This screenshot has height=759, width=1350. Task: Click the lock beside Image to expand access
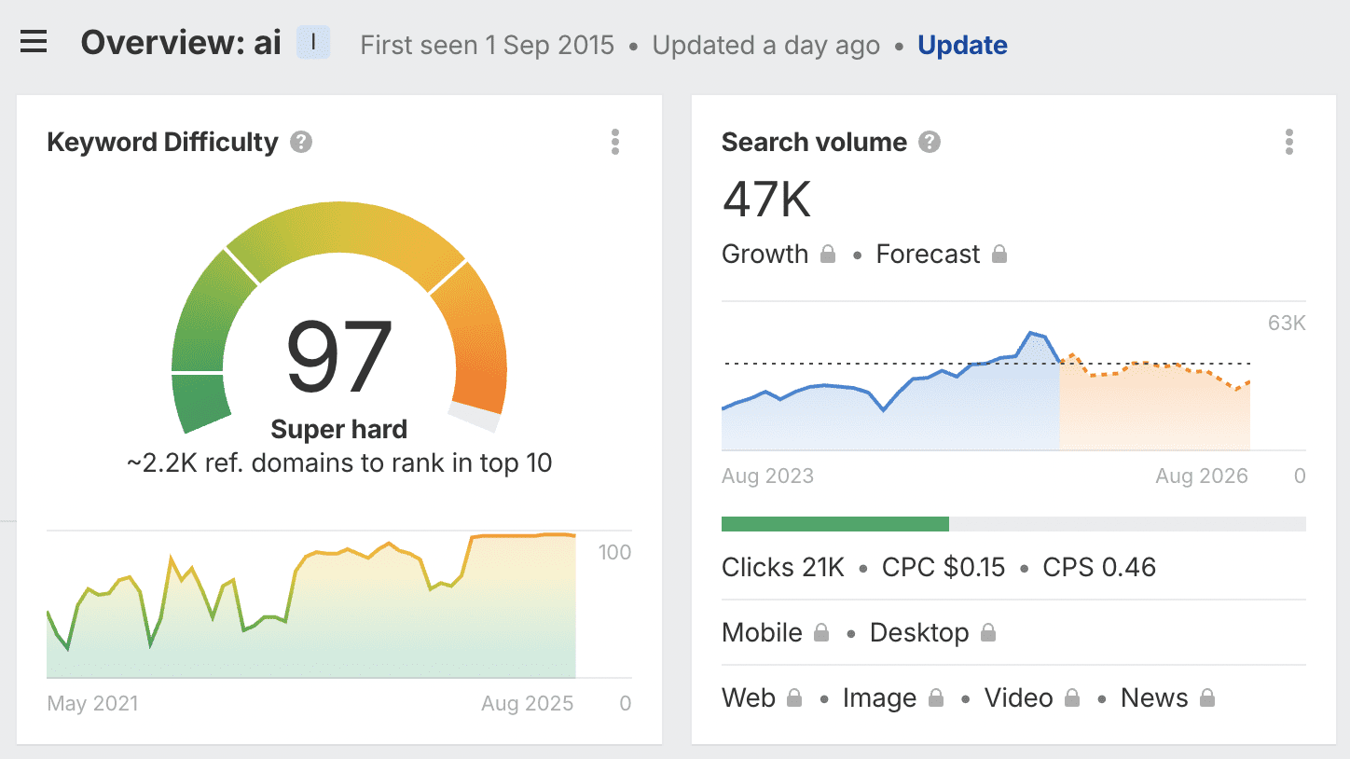(x=935, y=697)
